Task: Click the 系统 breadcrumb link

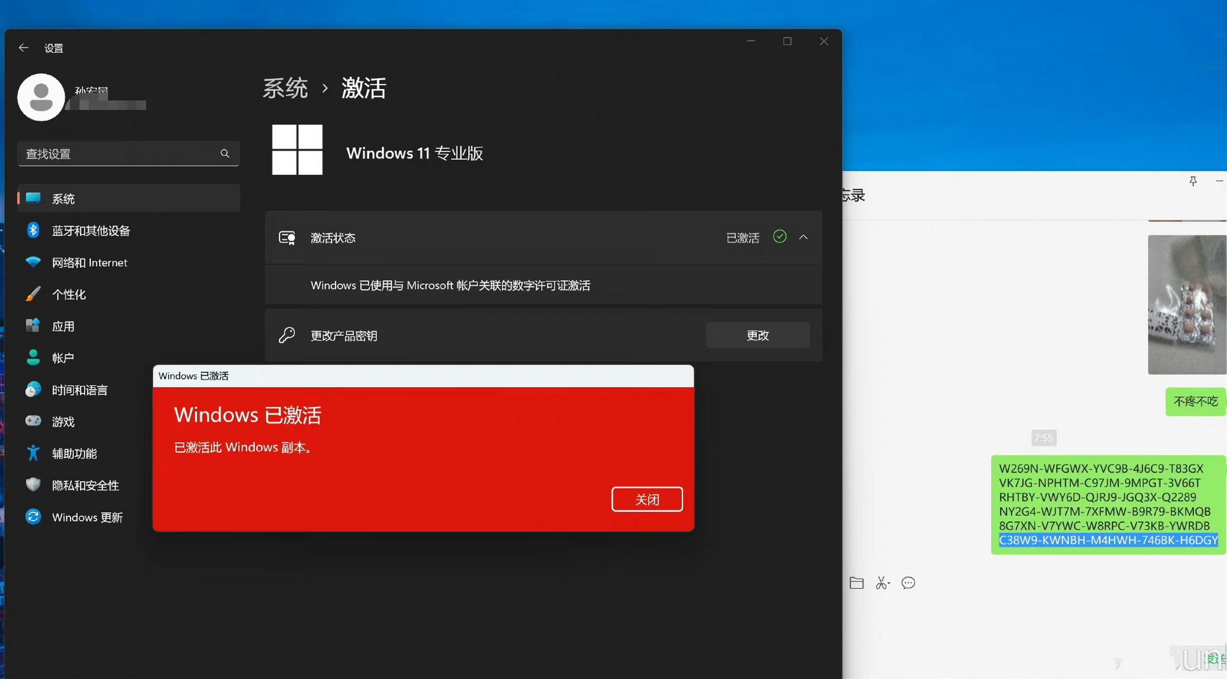Action: tap(285, 88)
